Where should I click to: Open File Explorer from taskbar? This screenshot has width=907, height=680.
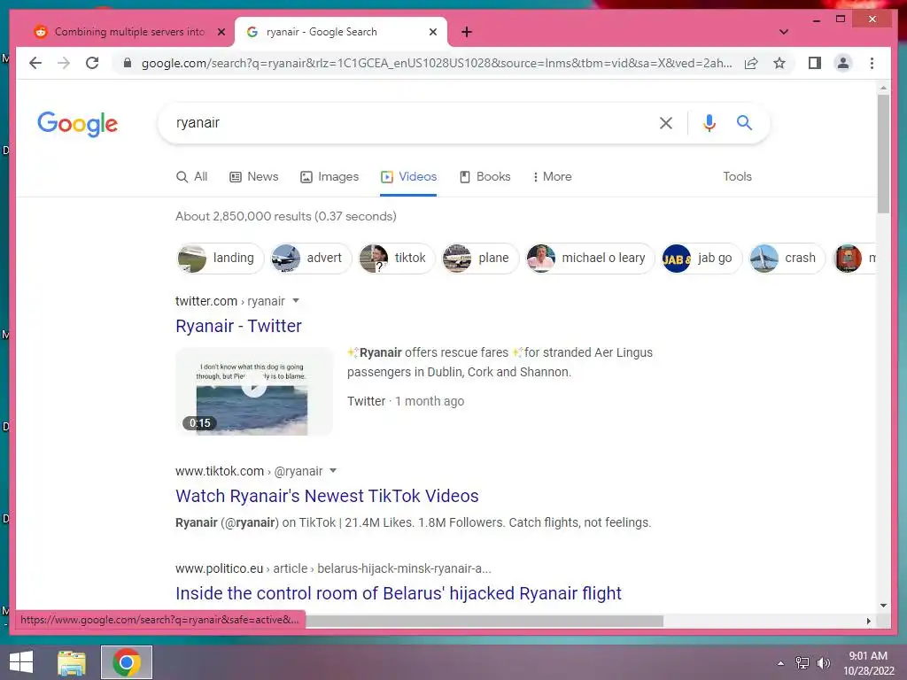(x=71, y=662)
